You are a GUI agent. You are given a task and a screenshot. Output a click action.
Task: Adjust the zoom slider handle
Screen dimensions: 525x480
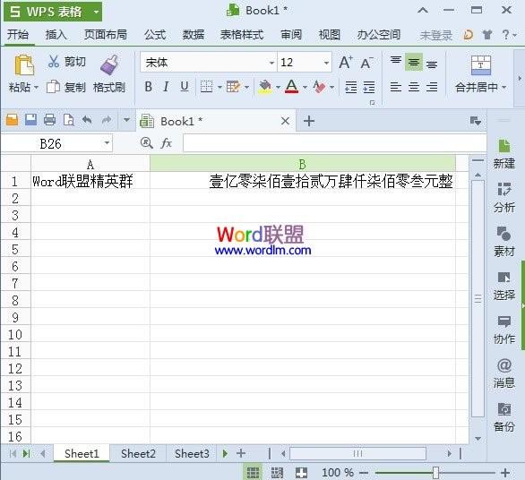pos(435,473)
